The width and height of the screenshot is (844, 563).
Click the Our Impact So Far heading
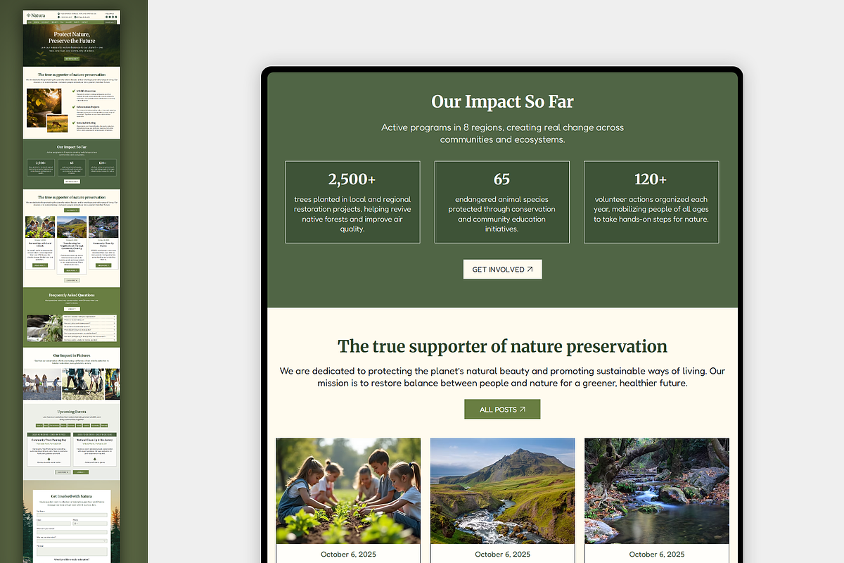[x=502, y=101]
